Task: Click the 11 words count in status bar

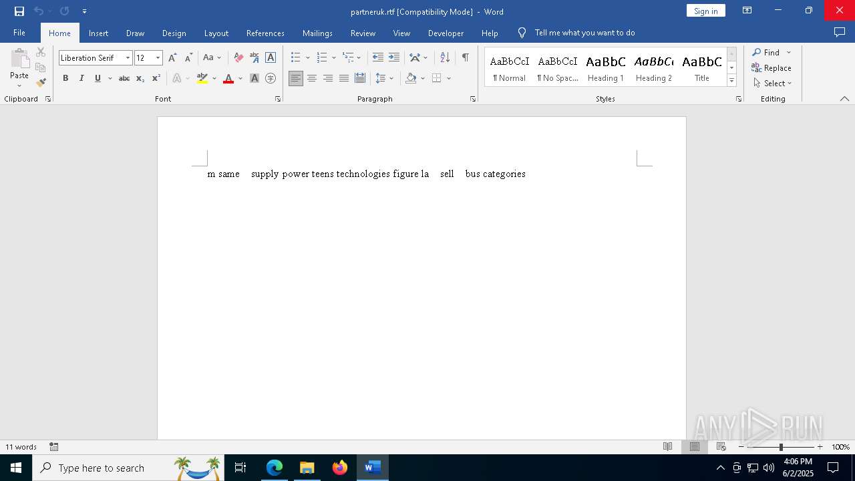Action: [x=21, y=447]
